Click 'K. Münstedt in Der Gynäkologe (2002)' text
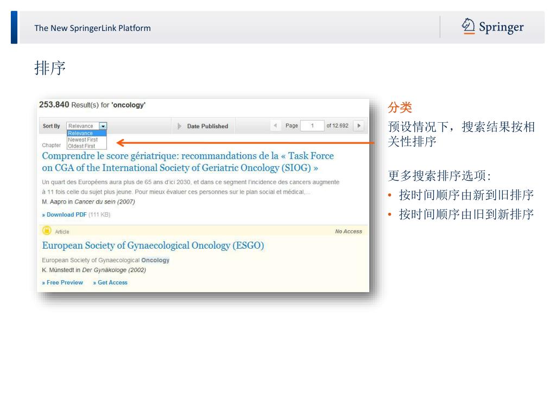 tap(94, 270)
